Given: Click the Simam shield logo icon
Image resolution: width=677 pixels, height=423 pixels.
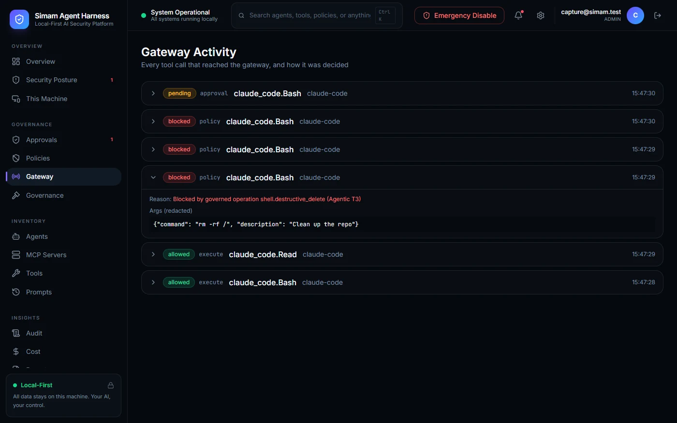Looking at the screenshot, I should point(19,19).
